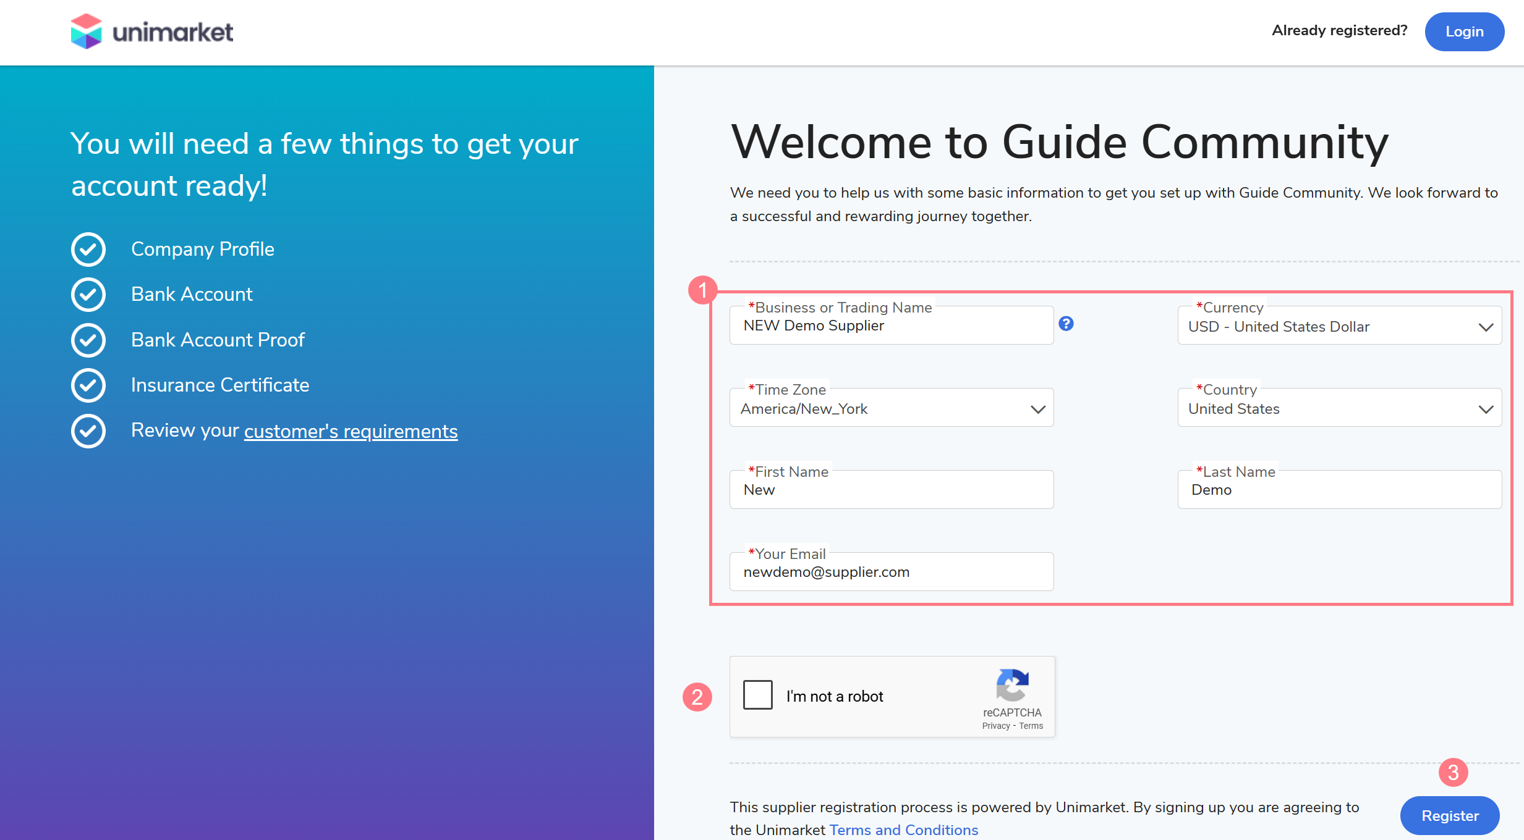Click the 'Bank Account Proof' list item

218,340
